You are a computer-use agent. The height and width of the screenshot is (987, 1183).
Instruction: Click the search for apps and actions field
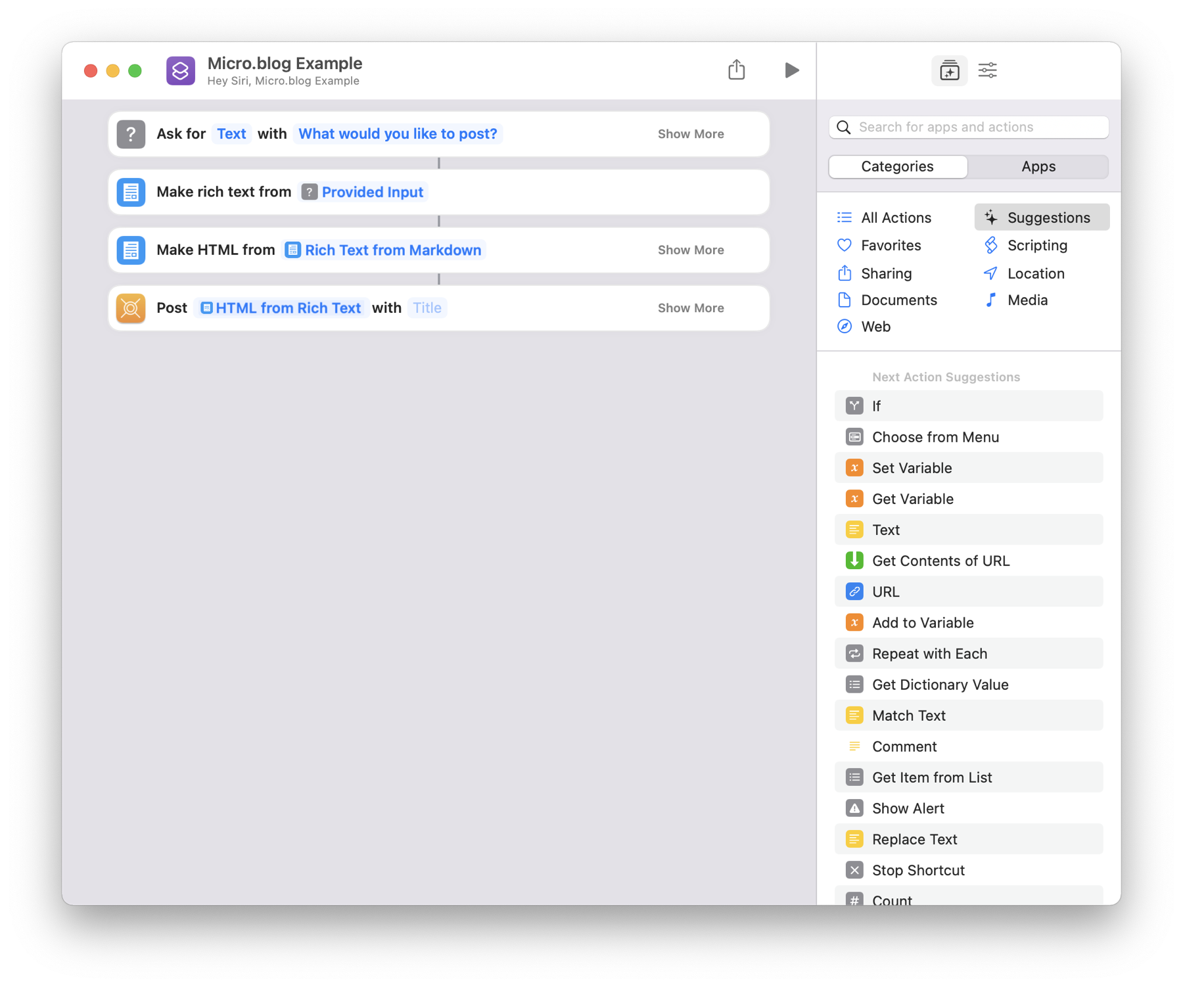pyautogui.click(x=969, y=127)
